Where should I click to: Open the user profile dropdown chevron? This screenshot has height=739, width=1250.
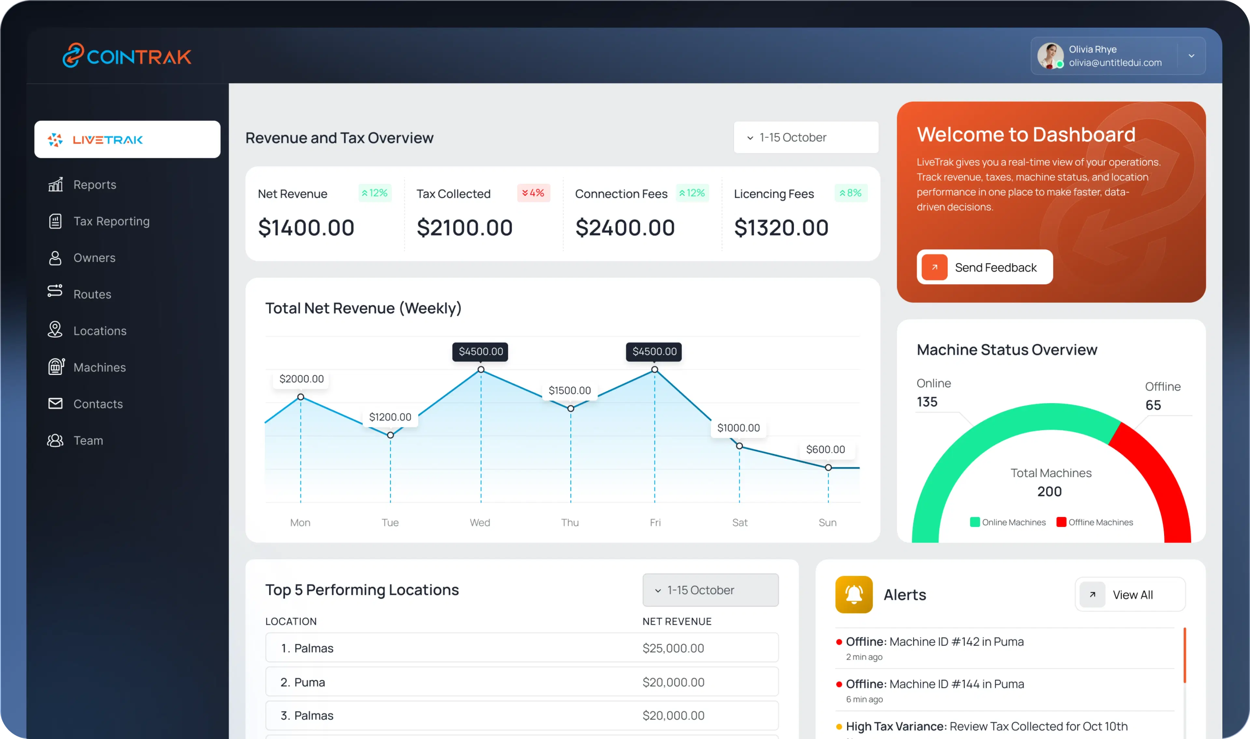(x=1191, y=56)
